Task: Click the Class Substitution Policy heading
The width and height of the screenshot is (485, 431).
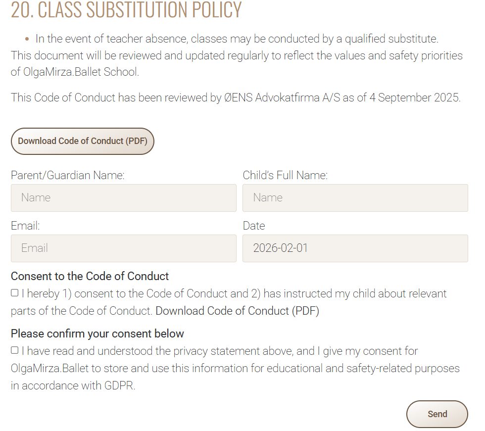Action: [x=126, y=10]
